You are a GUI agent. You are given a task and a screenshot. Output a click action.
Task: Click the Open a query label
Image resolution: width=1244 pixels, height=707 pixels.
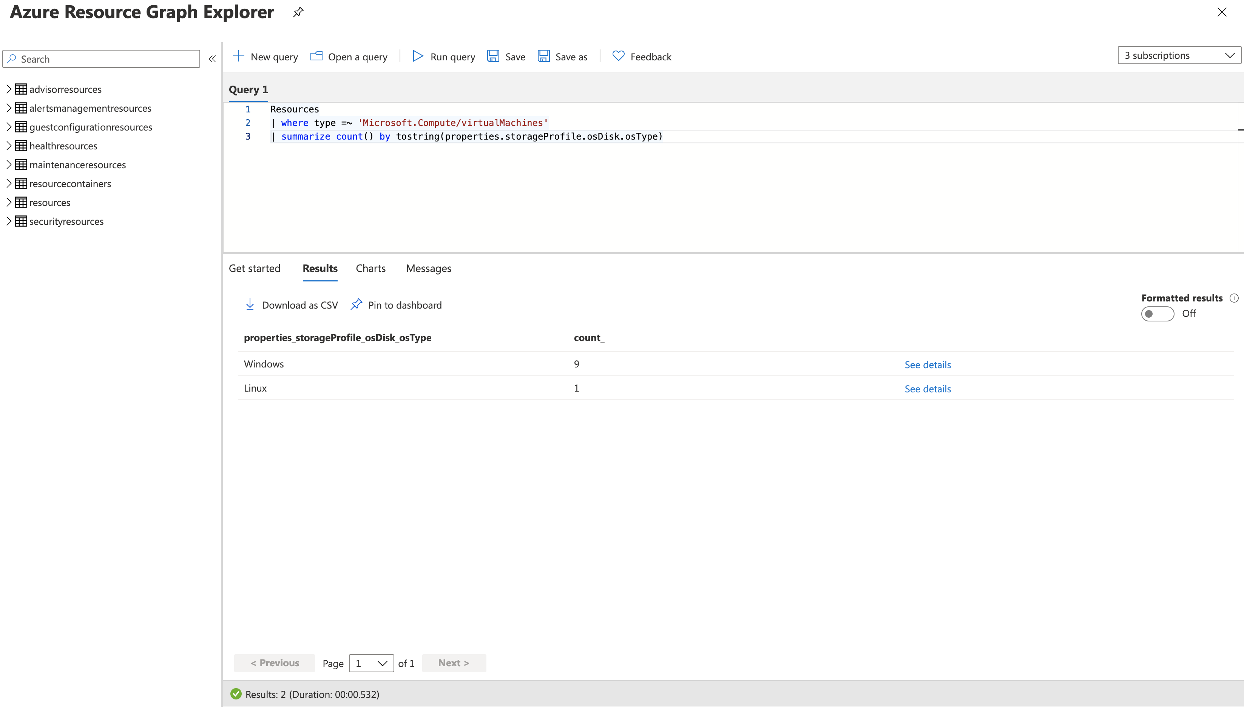358,57
